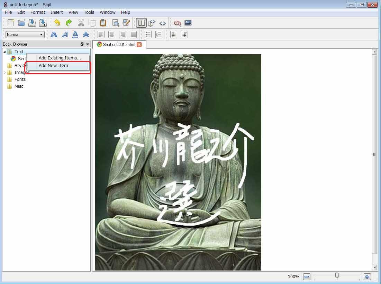The width and height of the screenshot is (381, 284).
Task: Click the Undo arrow icon
Action: click(x=57, y=23)
